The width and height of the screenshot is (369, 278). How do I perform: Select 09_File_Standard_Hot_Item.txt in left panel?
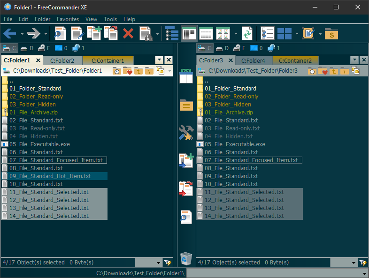[x=54, y=176]
